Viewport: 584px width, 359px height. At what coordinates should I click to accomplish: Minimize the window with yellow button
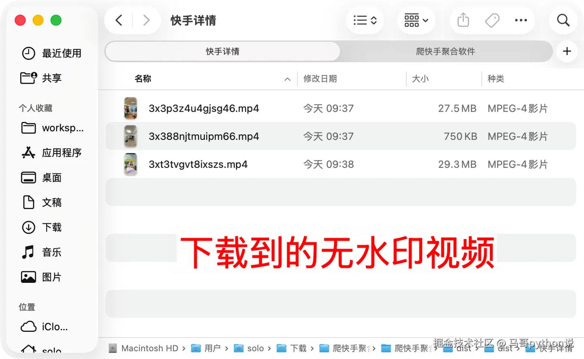[38, 20]
